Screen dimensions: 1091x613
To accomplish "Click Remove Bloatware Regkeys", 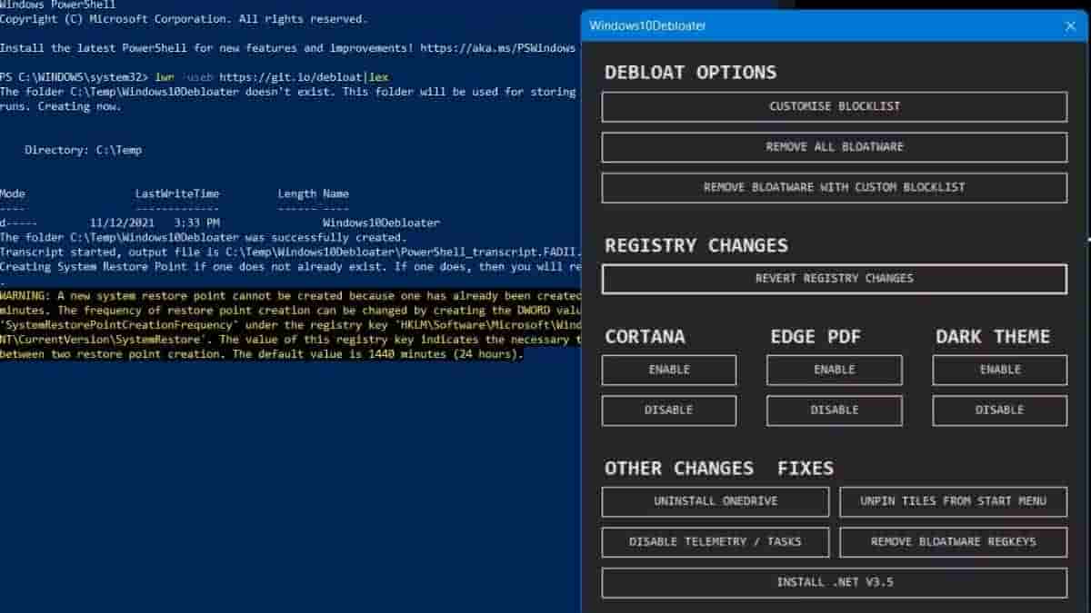I will pyautogui.click(x=953, y=542).
